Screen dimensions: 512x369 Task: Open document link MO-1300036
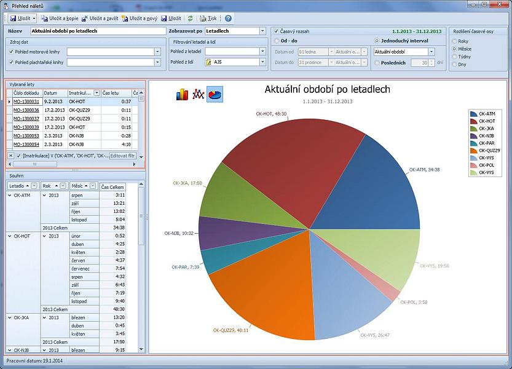point(26,110)
